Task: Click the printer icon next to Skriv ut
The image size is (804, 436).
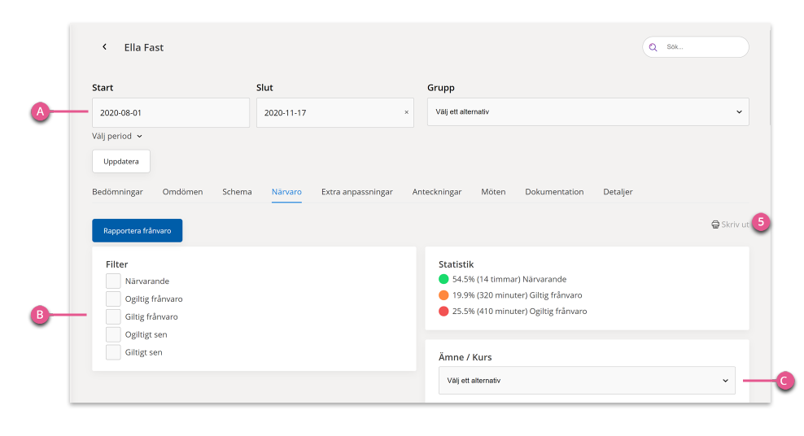Action: (x=715, y=225)
